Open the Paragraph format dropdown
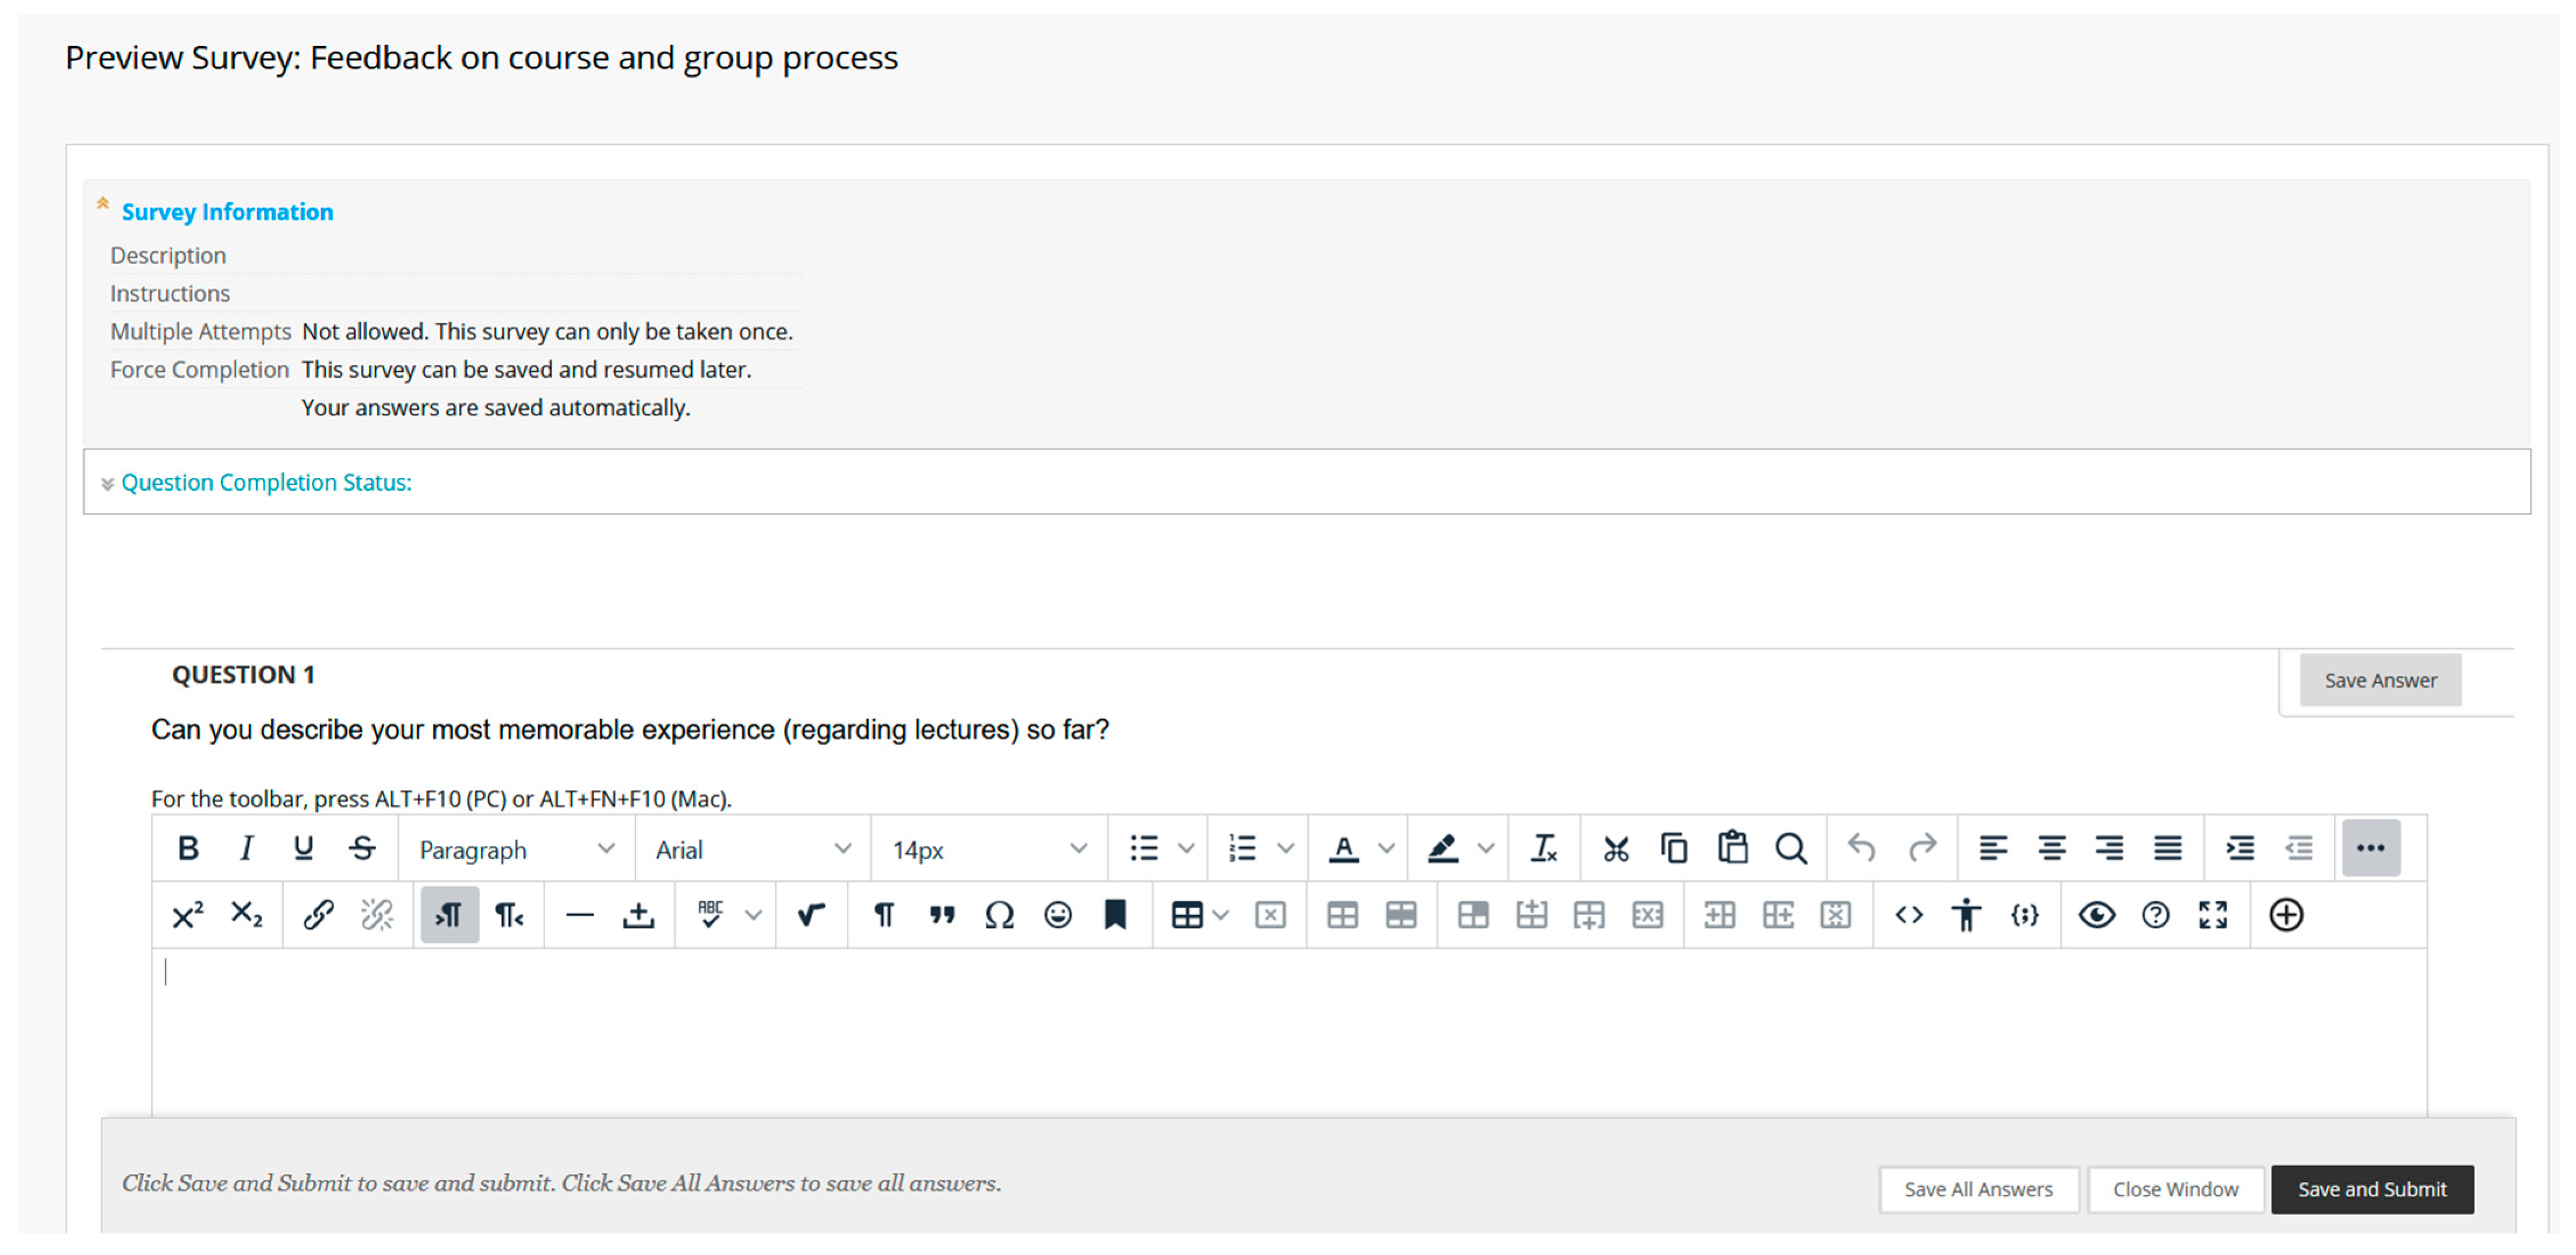Screen dimensions: 2576x1255 [x=516, y=850]
